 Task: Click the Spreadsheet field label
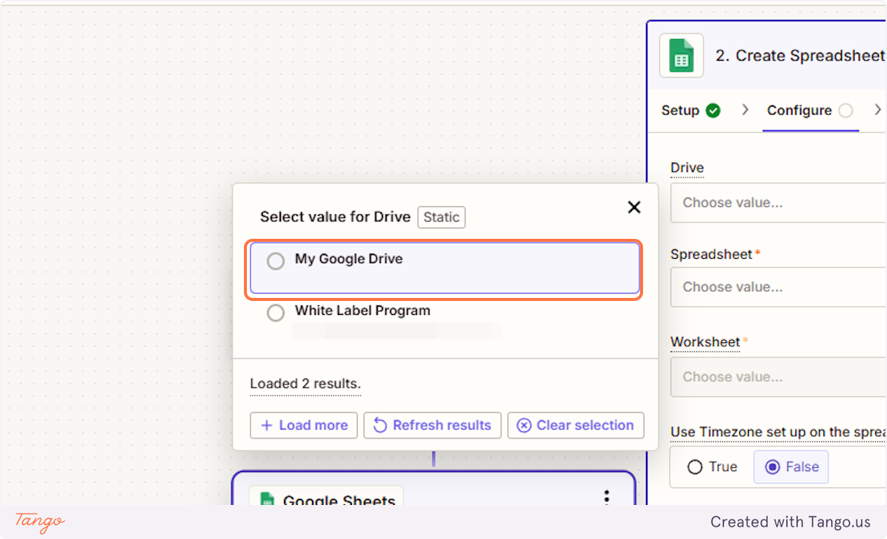pyautogui.click(x=711, y=254)
